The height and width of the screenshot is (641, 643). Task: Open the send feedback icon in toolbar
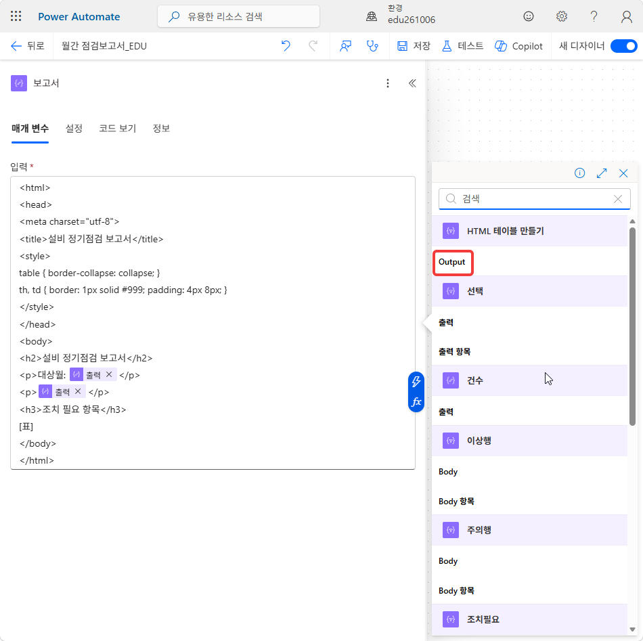click(345, 46)
